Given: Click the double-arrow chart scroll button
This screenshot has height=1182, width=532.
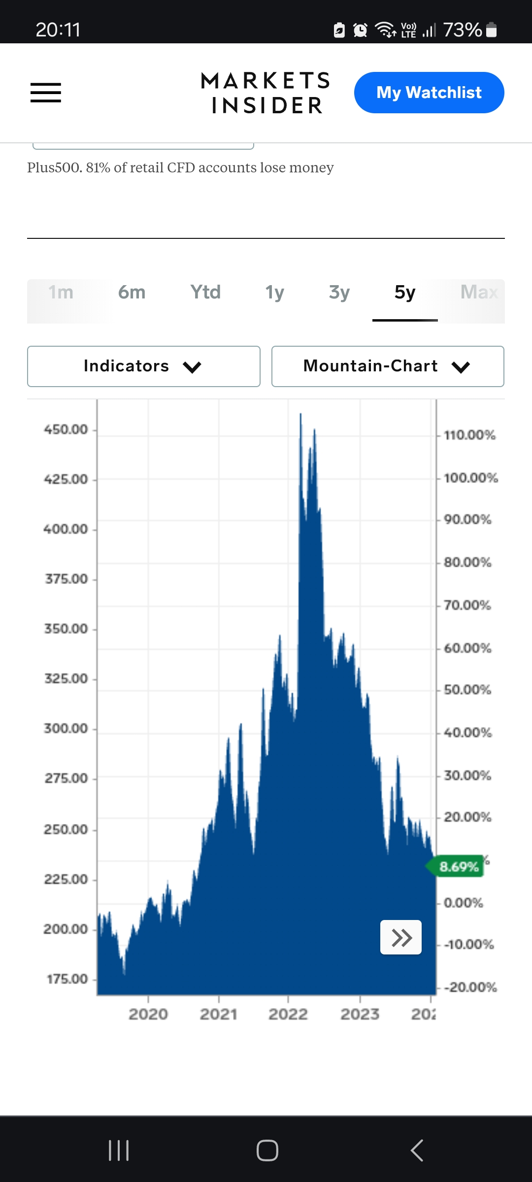Looking at the screenshot, I should [x=401, y=937].
